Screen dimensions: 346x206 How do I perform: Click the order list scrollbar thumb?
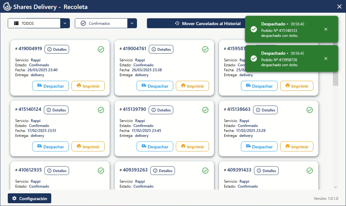335,79
